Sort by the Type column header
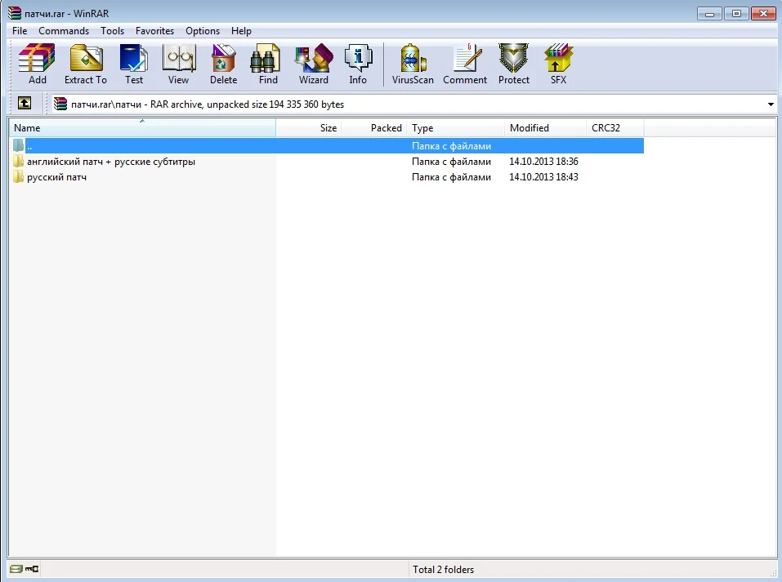The width and height of the screenshot is (782, 582). tap(455, 127)
